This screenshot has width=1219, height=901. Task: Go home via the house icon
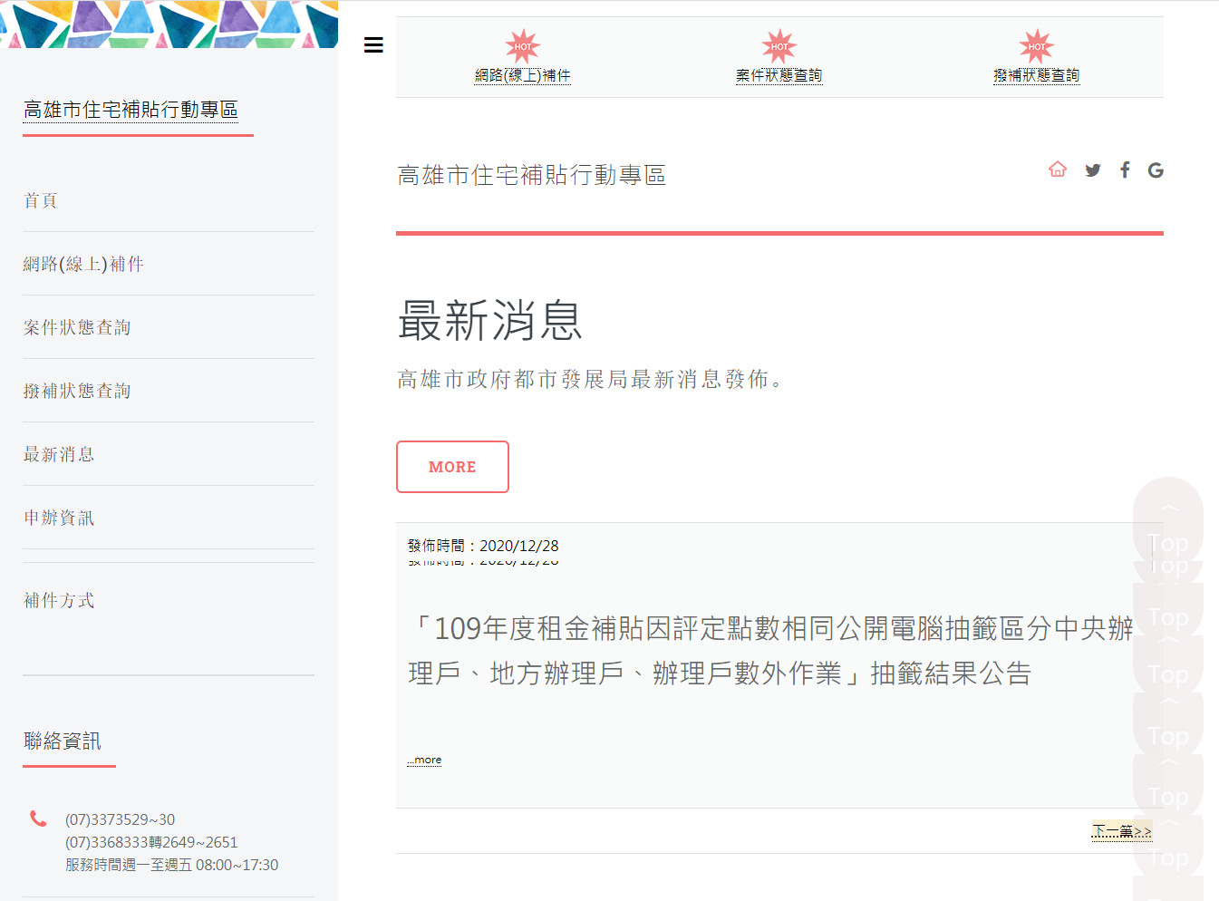tap(1058, 170)
